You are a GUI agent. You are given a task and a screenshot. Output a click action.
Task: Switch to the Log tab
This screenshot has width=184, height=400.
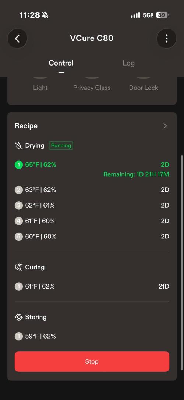129,63
